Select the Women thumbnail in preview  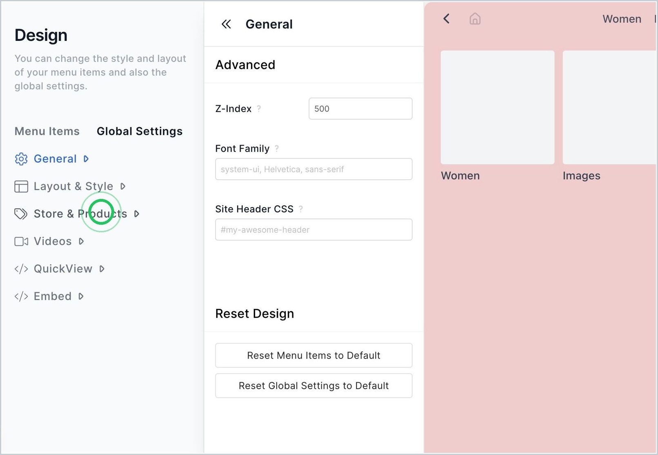pyautogui.click(x=497, y=107)
